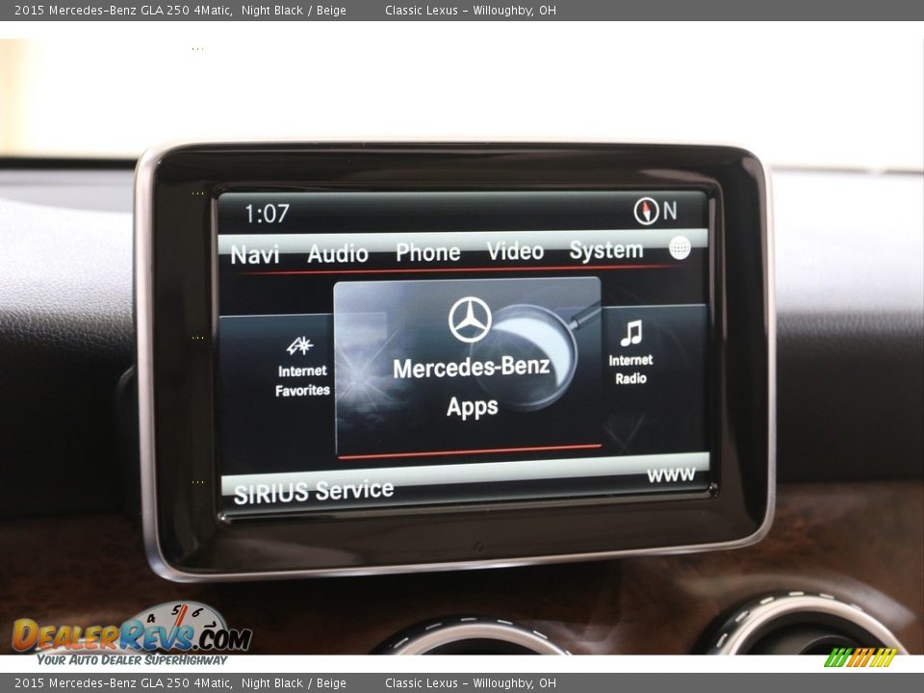Image resolution: width=924 pixels, height=693 pixels.
Task: Open the Navi menu
Action: click(254, 254)
